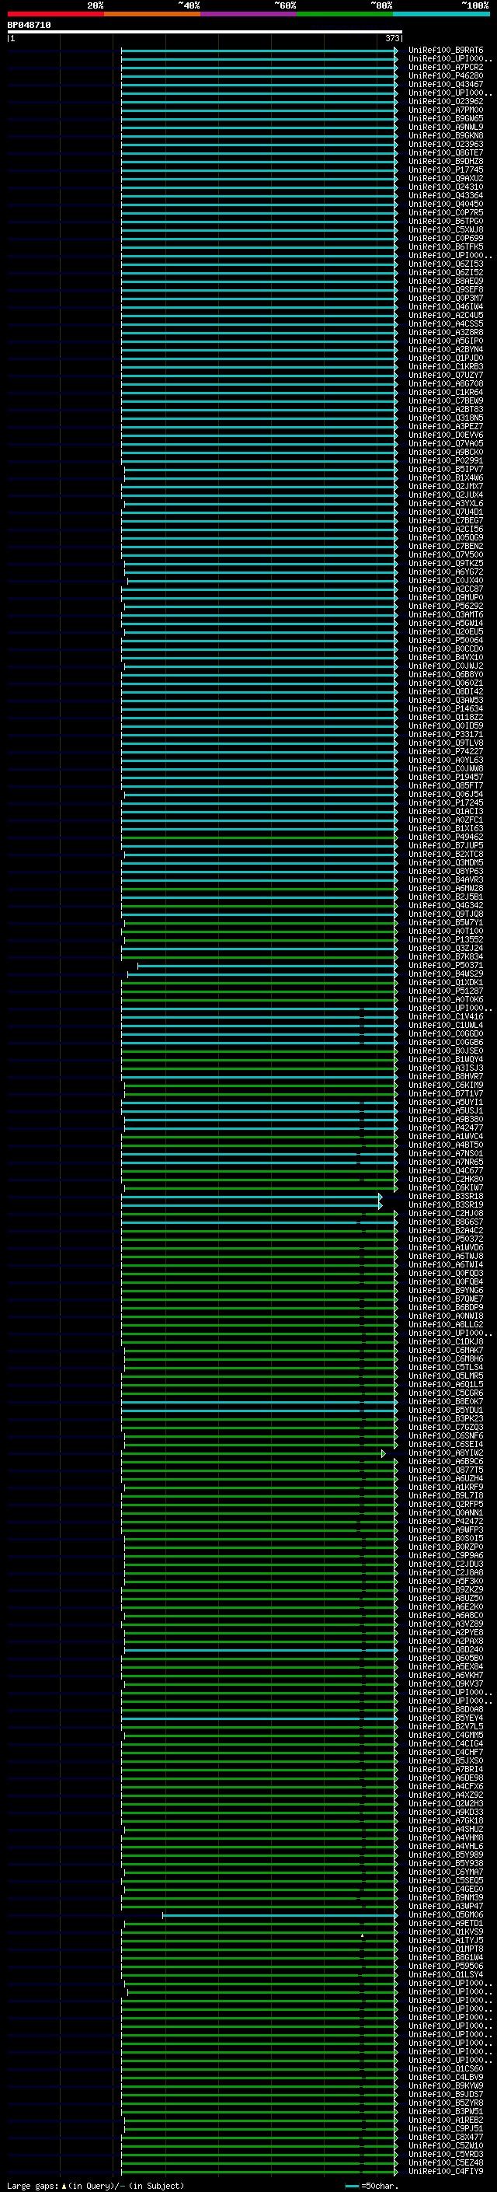Viewport: 497px width, 2192px height.
Task: Open hit UniRef100_Q6ZI53
Action: [x=446, y=264]
